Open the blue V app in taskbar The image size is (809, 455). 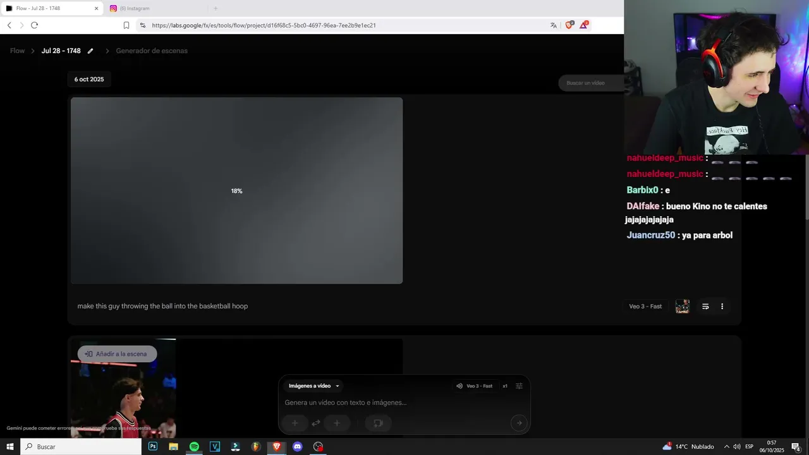pos(215,447)
